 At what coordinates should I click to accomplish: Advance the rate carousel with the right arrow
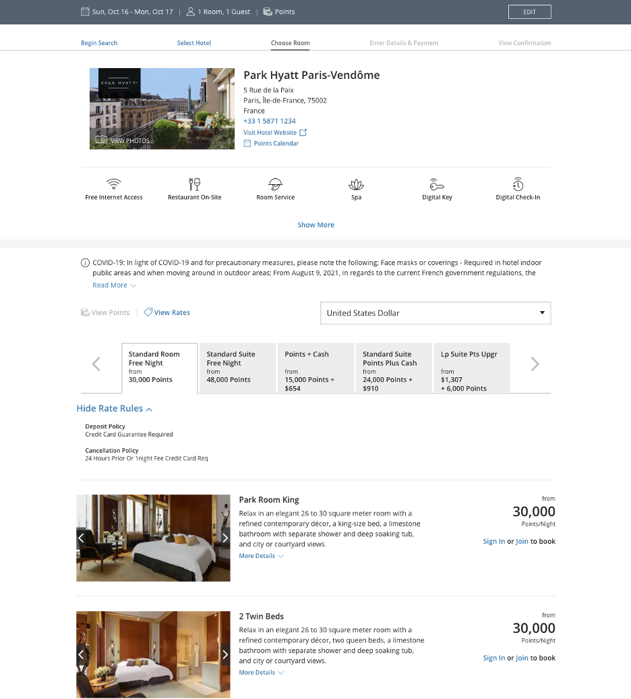click(534, 364)
